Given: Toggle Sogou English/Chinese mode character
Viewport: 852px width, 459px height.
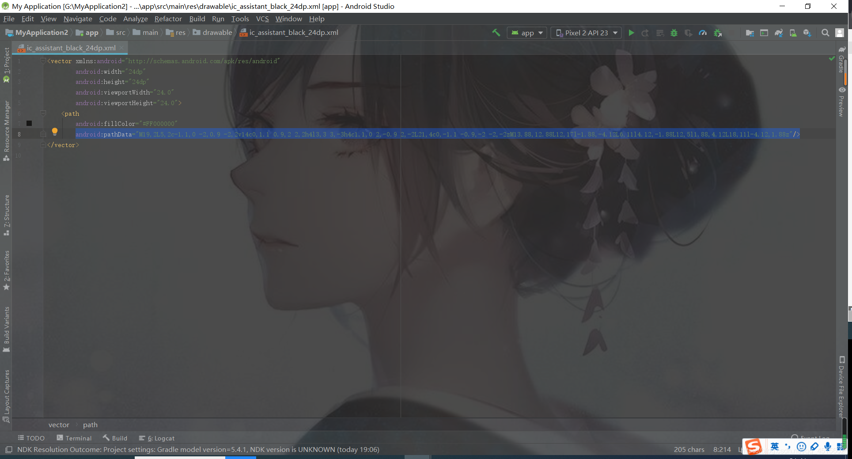Looking at the screenshot, I should coord(775,446).
